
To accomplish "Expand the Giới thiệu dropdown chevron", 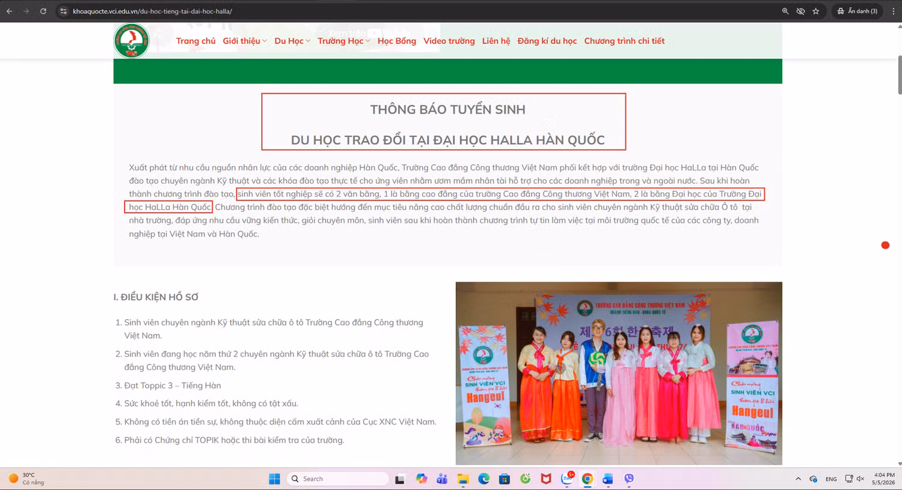I will coord(265,41).
